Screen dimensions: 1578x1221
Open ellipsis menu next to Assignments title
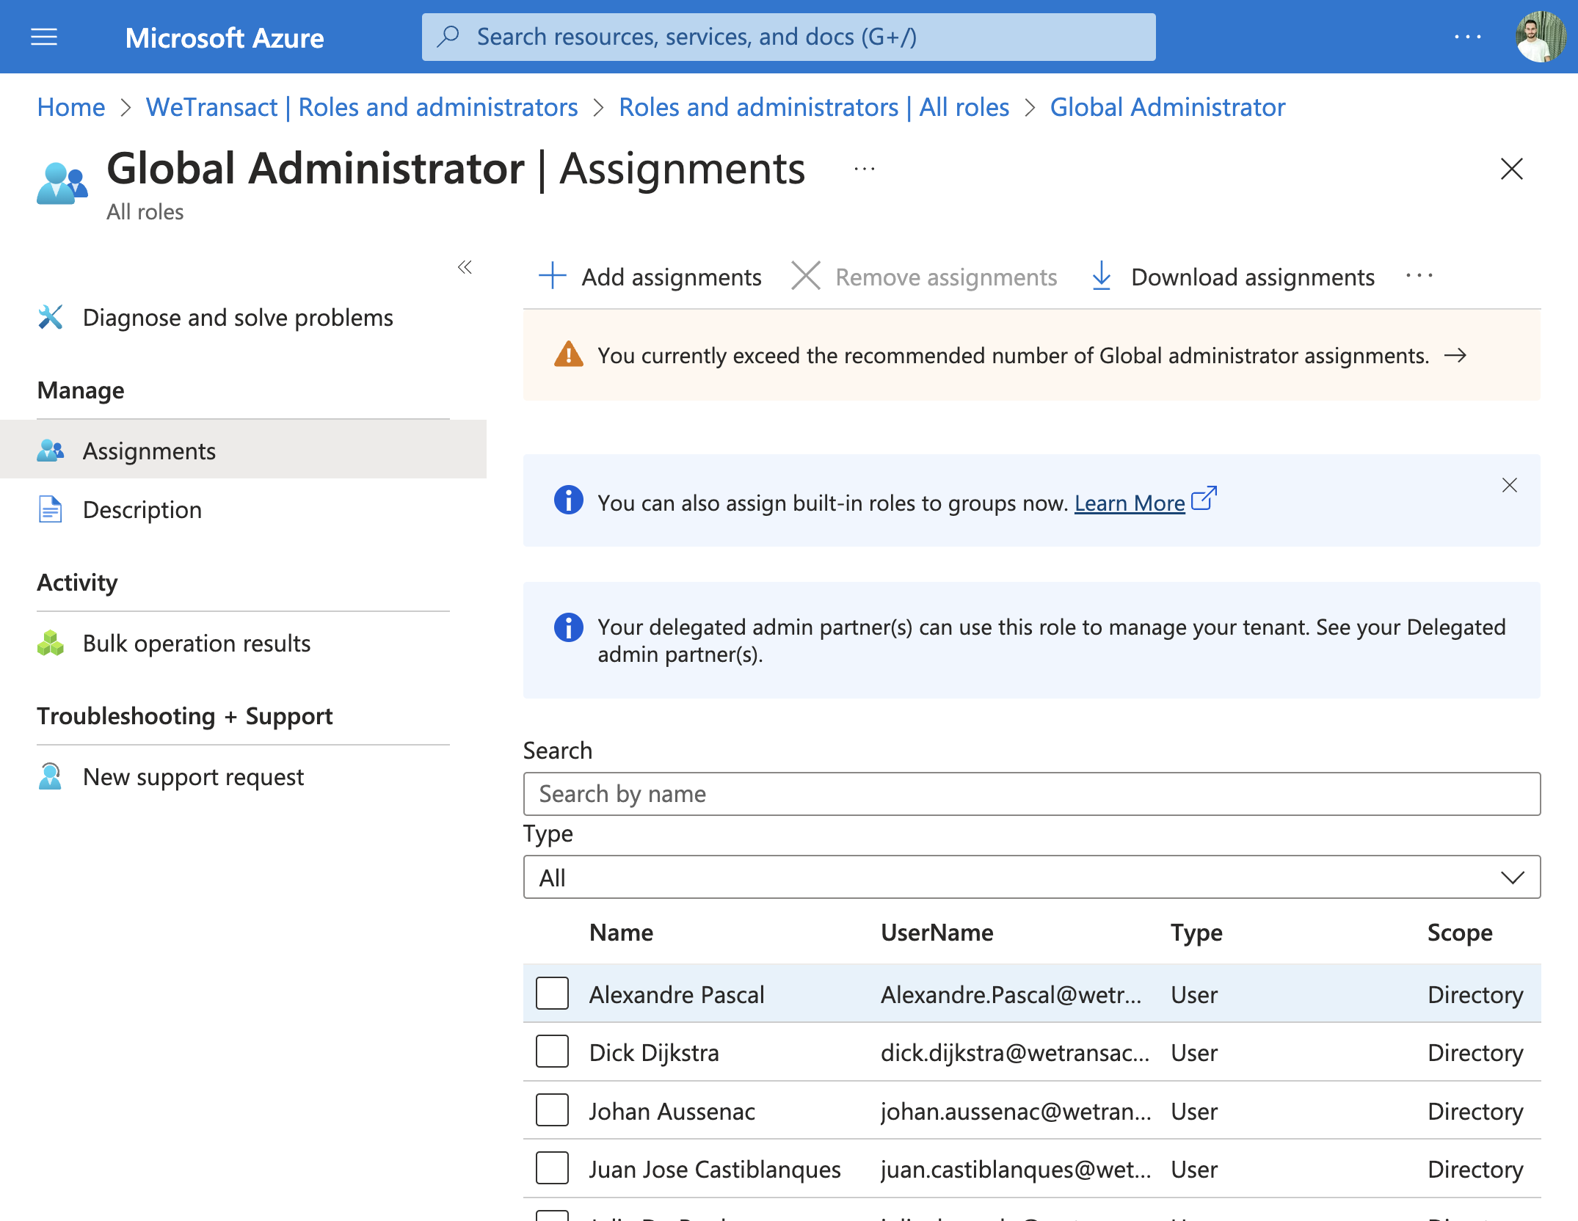[x=865, y=170]
